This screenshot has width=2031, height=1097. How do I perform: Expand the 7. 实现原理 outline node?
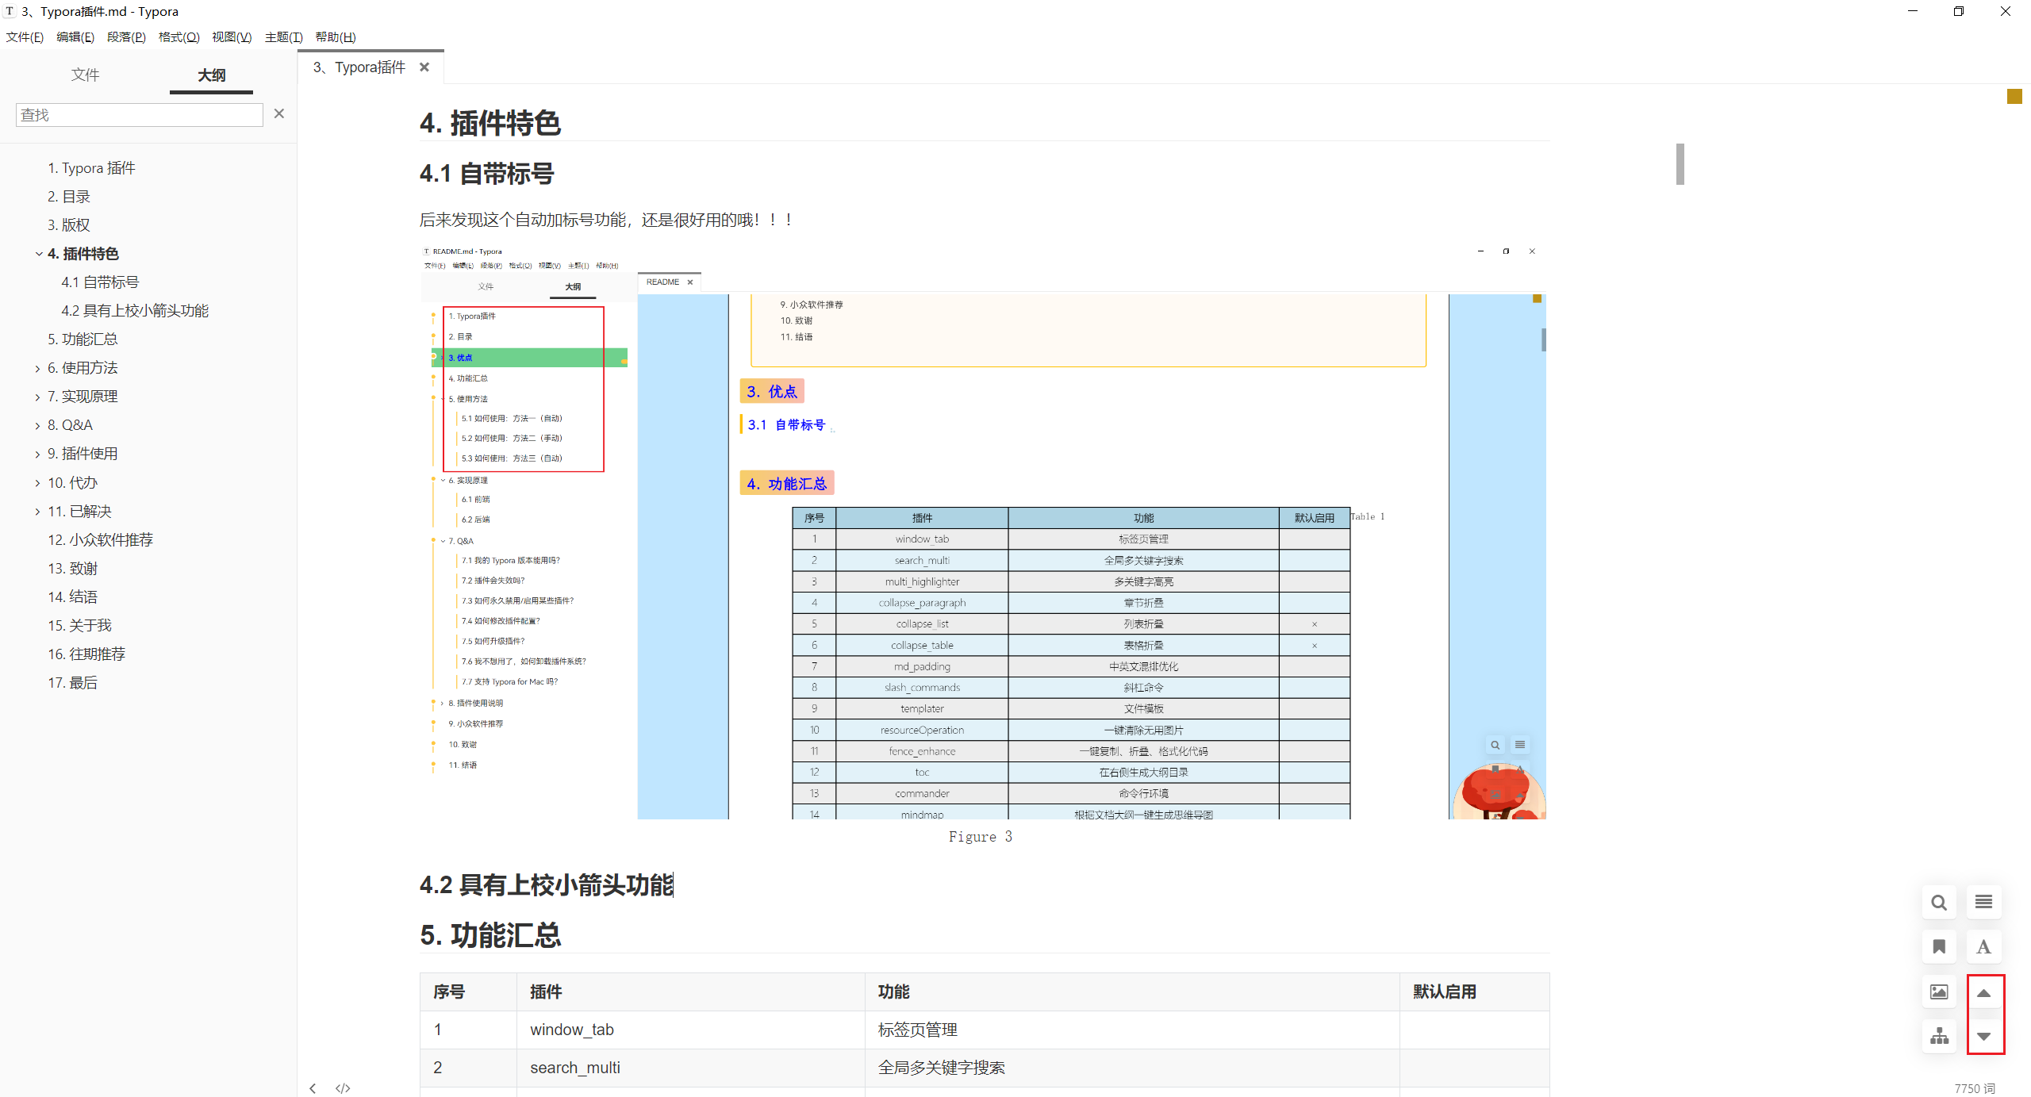click(x=38, y=397)
